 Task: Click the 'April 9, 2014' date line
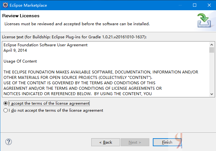coord(15,50)
